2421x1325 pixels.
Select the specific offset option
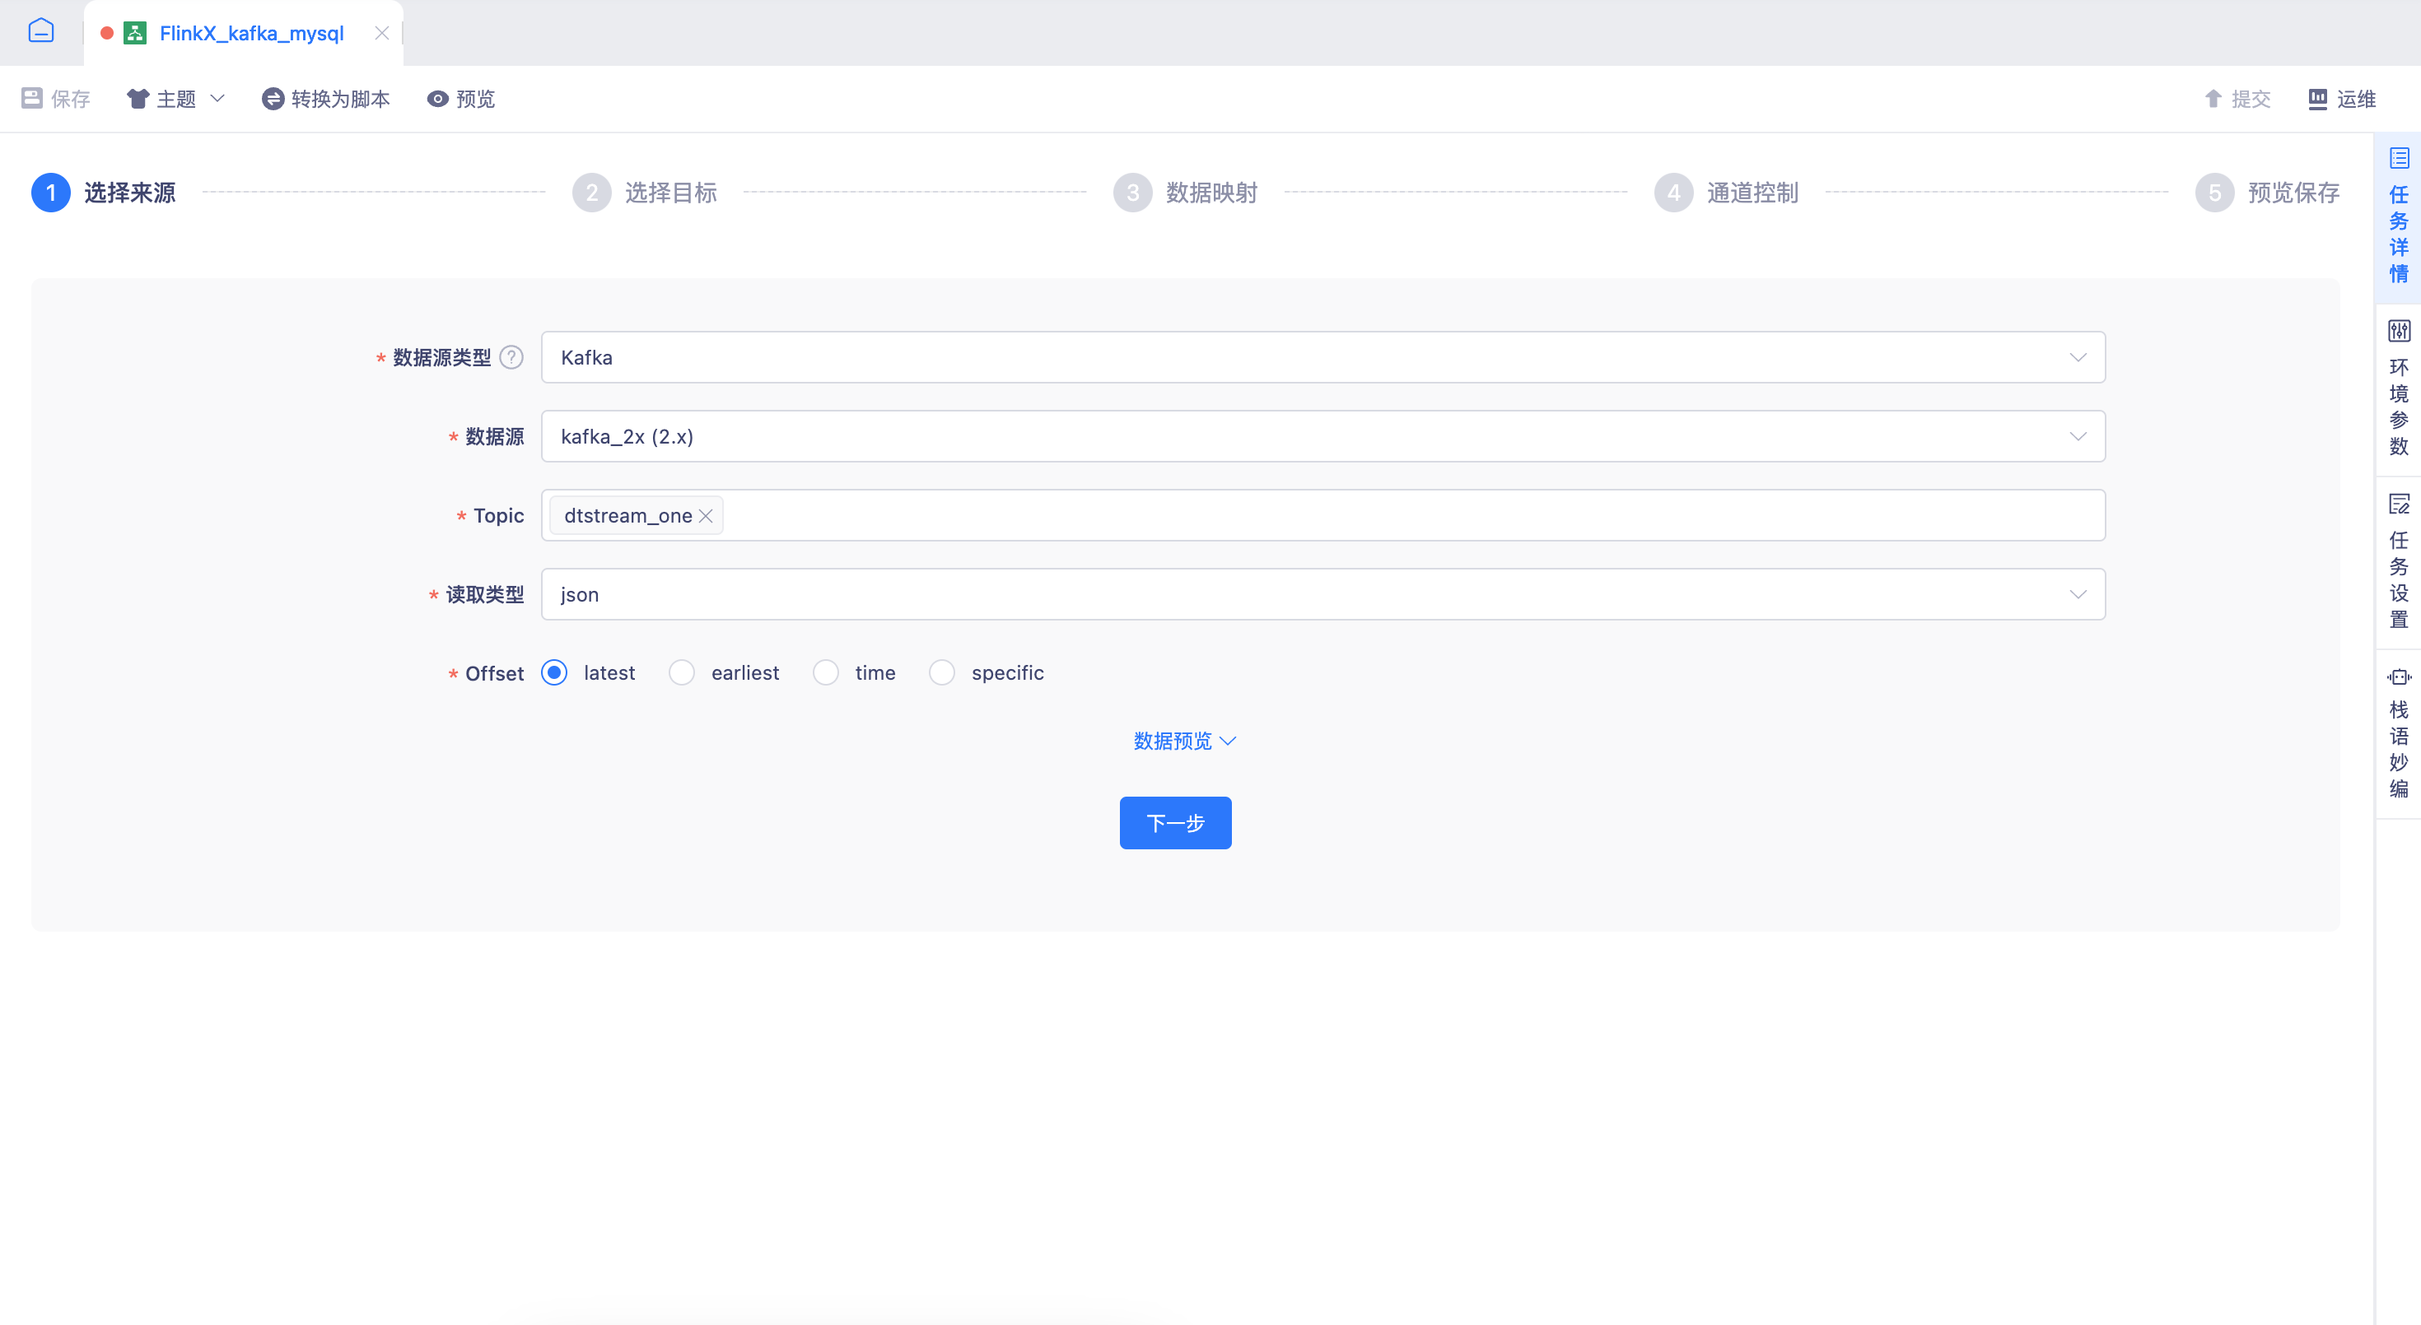coord(942,672)
